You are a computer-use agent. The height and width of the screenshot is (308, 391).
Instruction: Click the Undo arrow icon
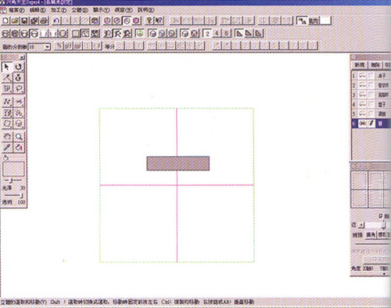click(x=57, y=20)
